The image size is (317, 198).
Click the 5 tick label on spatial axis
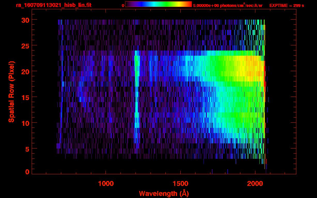(27, 149)
